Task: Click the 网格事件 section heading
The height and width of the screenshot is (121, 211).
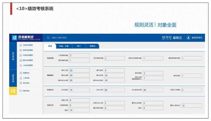Action: [50, 75]
